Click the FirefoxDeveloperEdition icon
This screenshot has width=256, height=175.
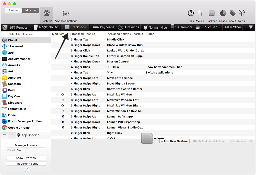[5, 121]
